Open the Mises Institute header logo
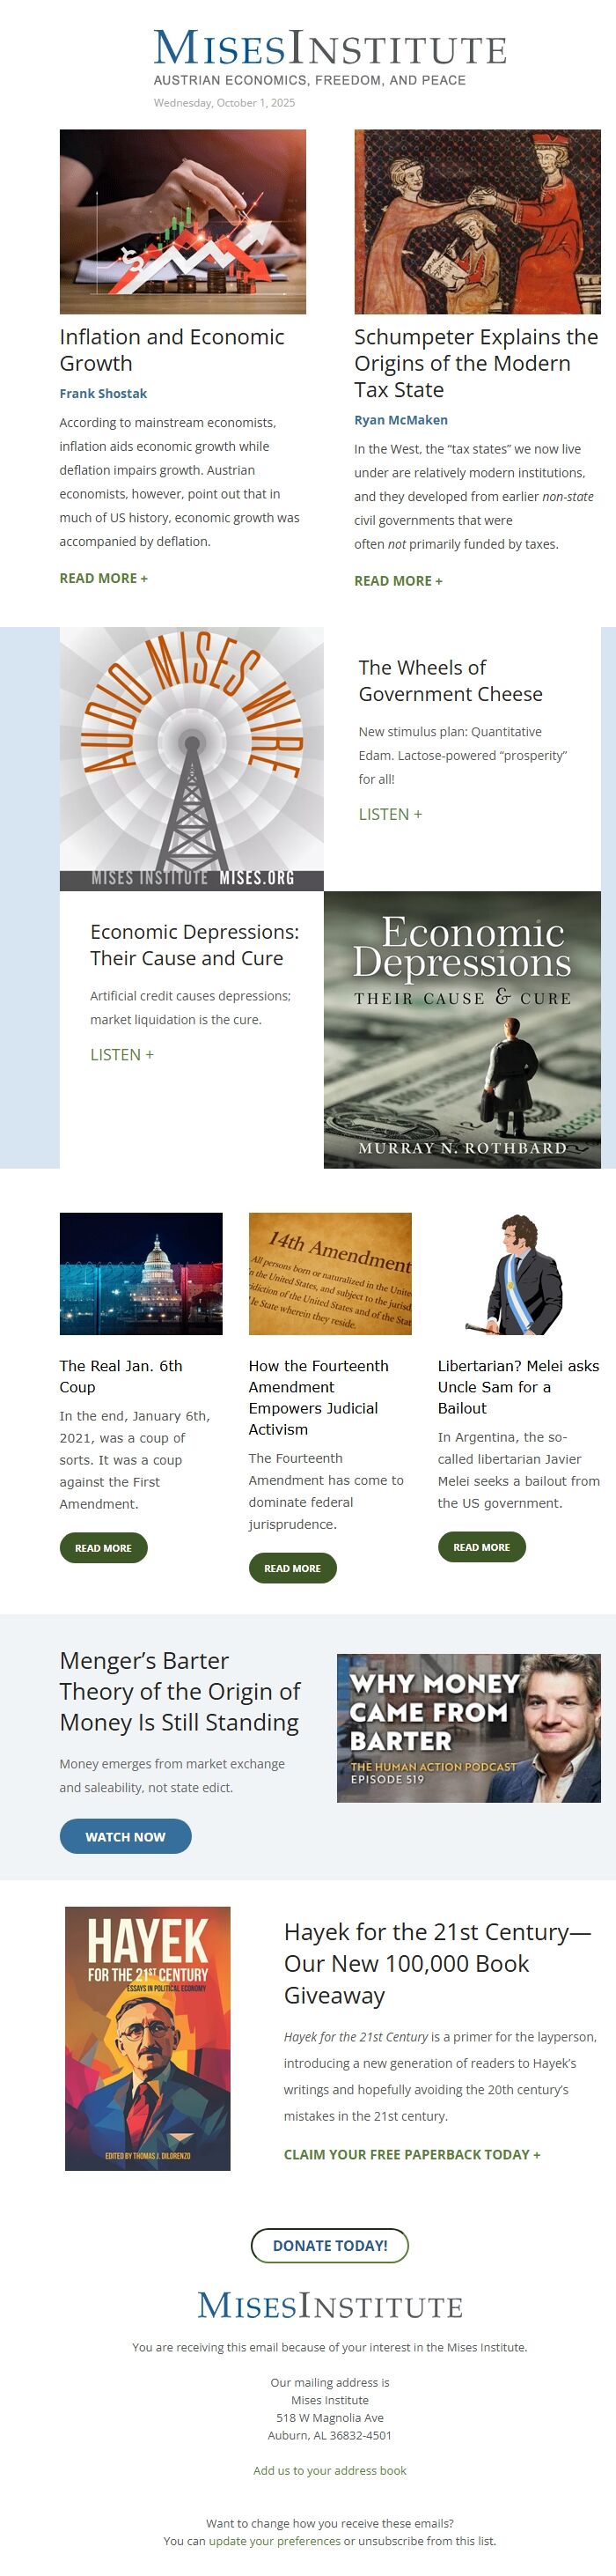 tap(330, 58)
